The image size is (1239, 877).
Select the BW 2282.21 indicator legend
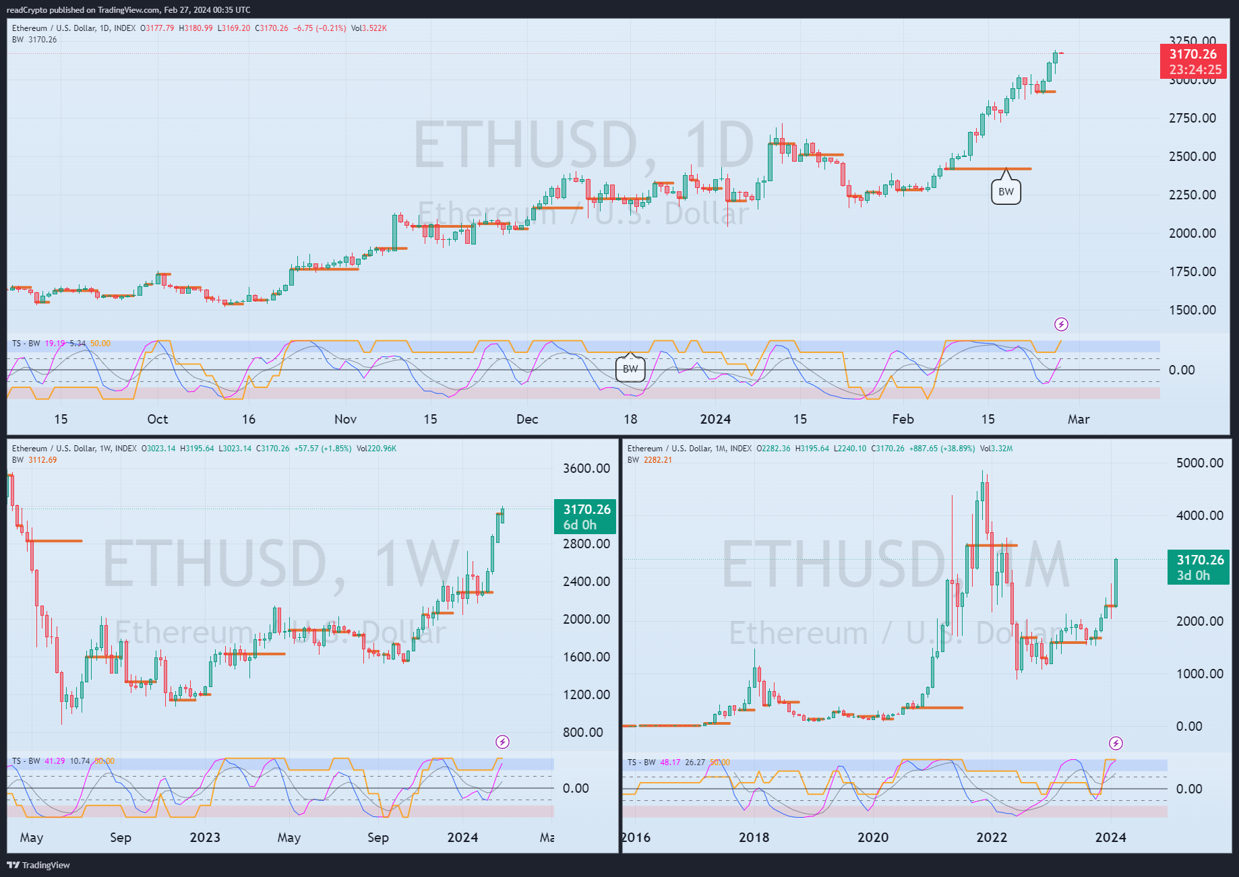coord(650,460)
